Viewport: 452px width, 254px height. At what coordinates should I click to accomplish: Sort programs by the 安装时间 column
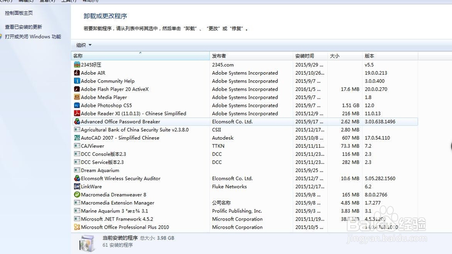(304, 56)
